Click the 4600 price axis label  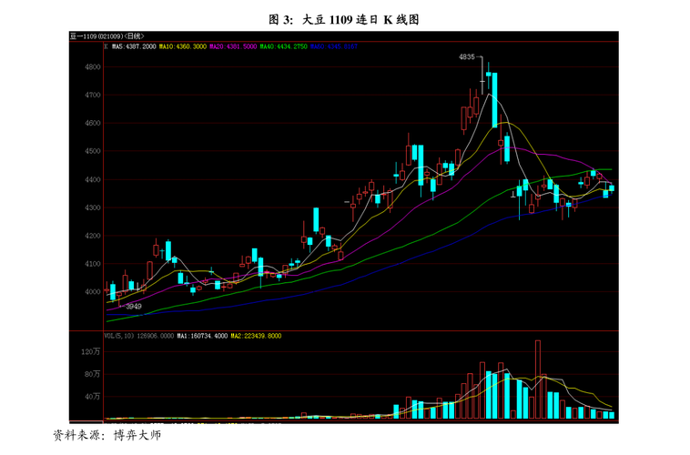point(93,123)
